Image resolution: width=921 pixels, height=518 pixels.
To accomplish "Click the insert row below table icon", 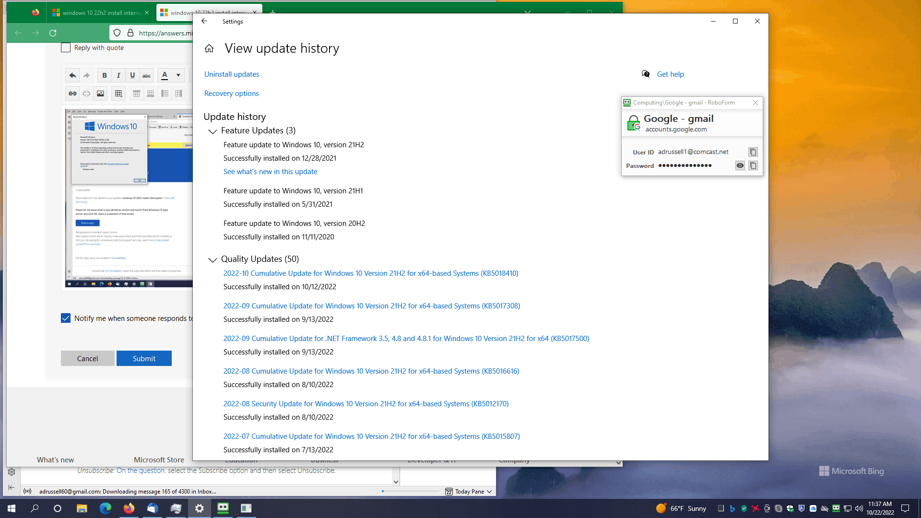I will click(x=151, y=94).
